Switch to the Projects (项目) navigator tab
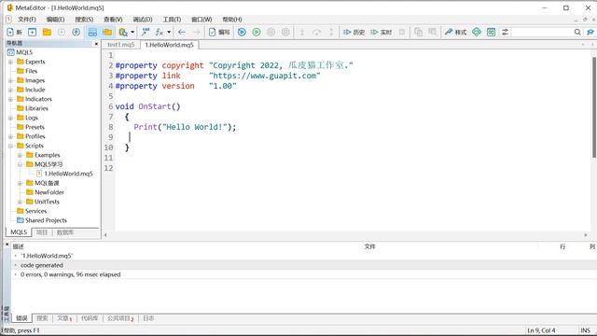 click(42, 232)
